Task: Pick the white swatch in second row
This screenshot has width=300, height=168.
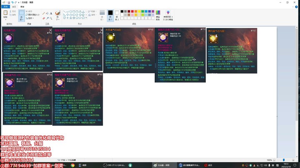Action: [x=122, y=15]
